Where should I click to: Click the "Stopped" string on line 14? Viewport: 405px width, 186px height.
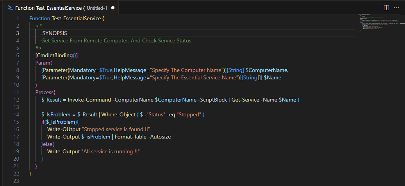[x=189, y=114]
